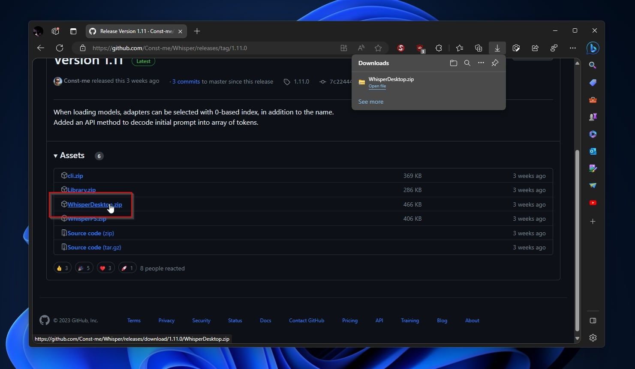The height and width of the screenshot is (369, 635).
Task: Toggle party popper reaction
Action: 84,268
